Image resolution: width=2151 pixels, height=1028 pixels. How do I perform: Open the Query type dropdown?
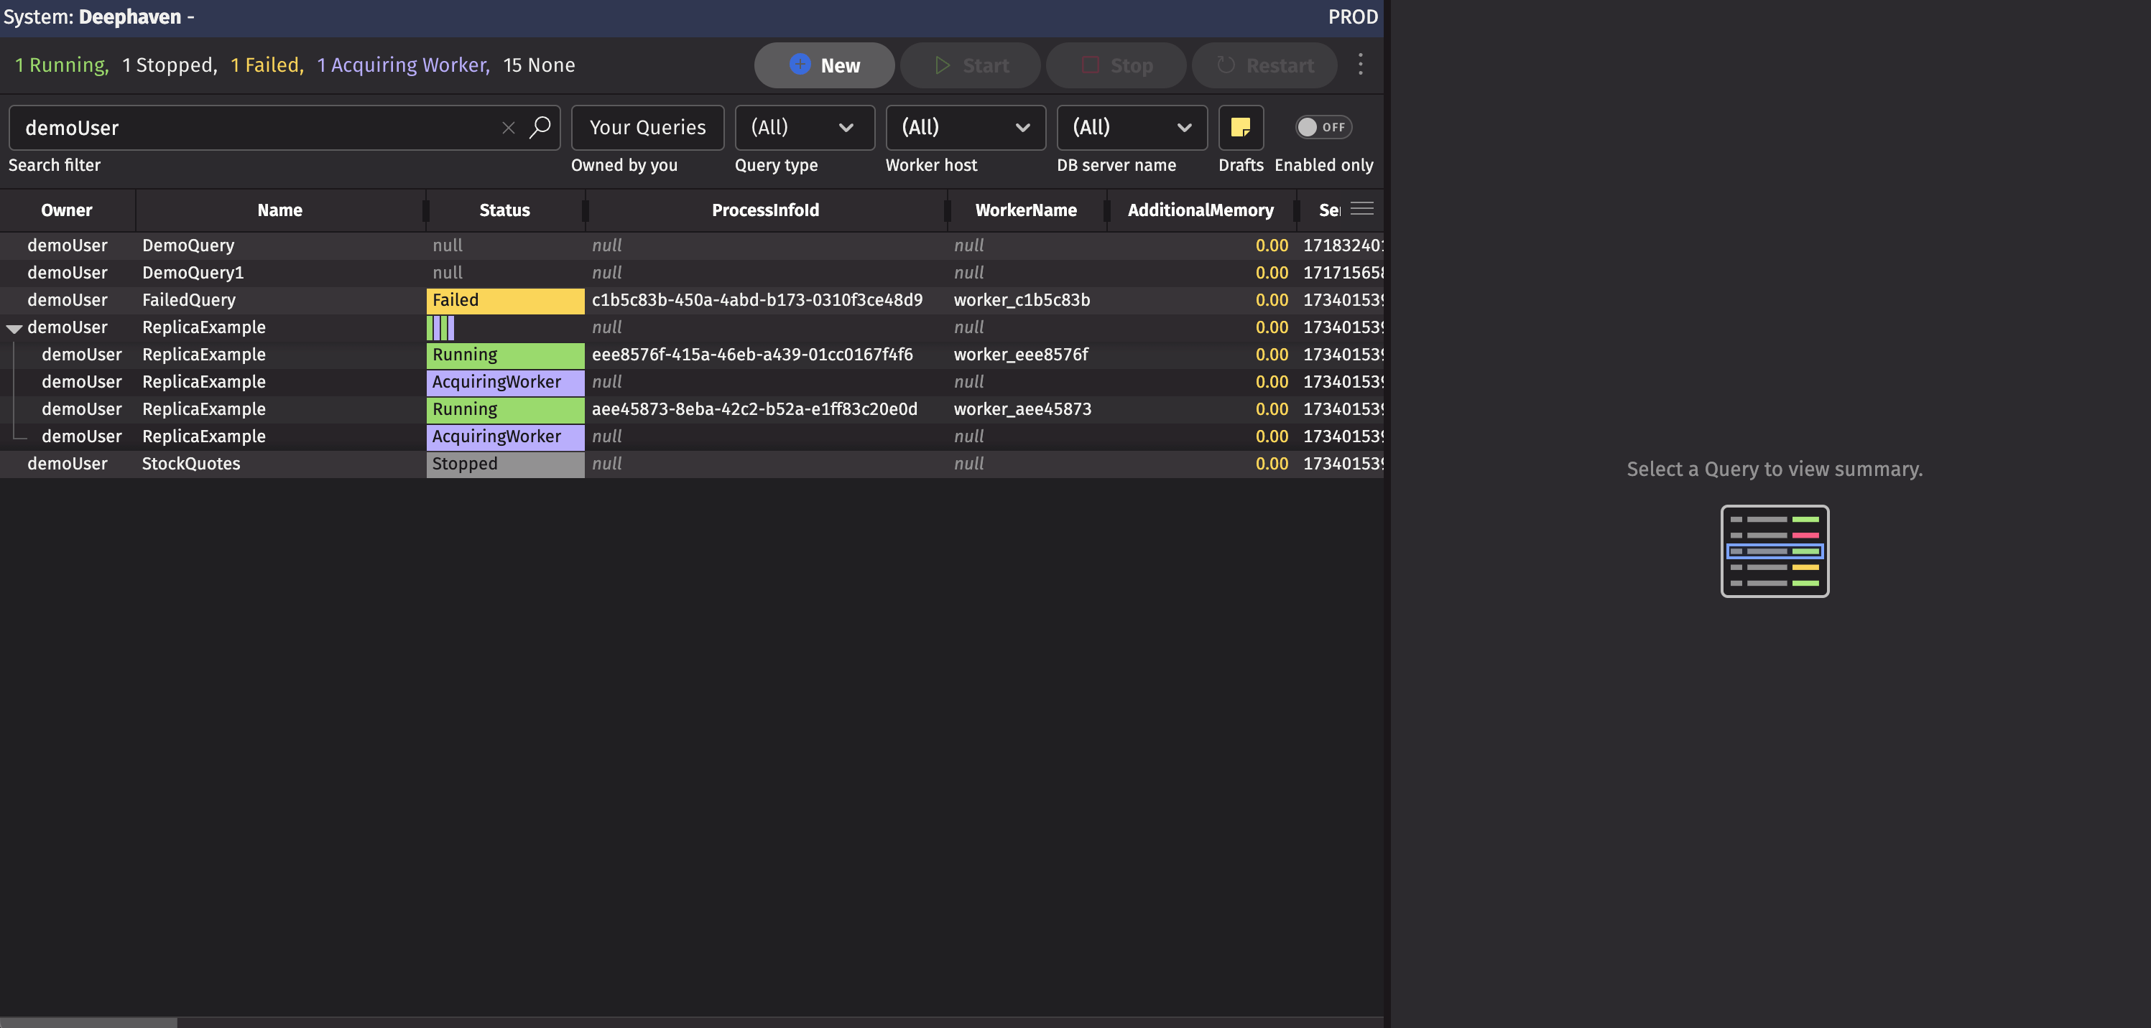(804, 128)
